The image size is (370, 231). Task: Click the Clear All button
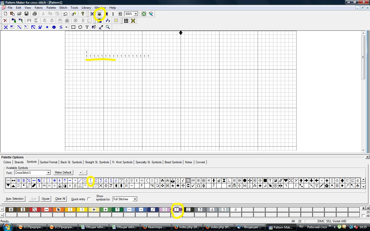pyautogui.click(x=60, y=199)
